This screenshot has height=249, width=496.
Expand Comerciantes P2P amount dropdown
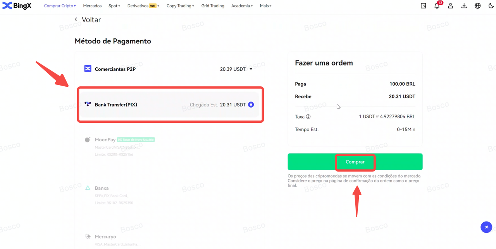[251, 69]
